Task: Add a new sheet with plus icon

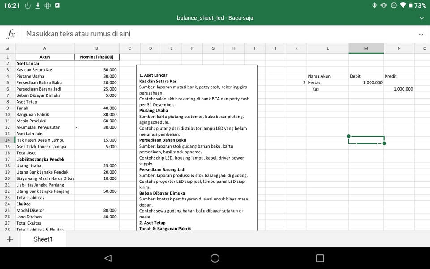Action: [10, 239]
